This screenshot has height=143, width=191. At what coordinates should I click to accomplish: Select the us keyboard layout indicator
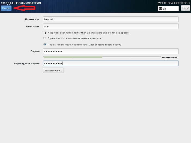point(168,8)
